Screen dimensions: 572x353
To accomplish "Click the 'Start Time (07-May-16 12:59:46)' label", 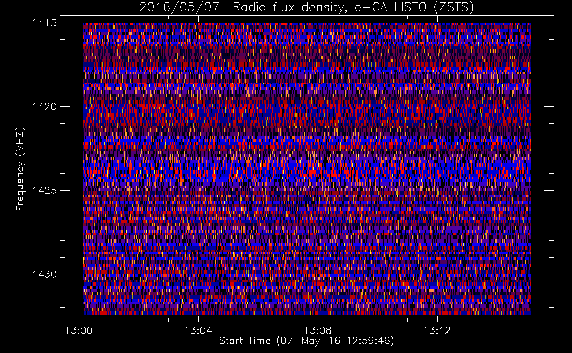I will click(x=307, y=341).
